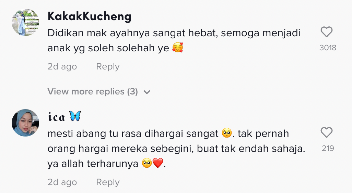
Task: Click the 2d ago timestamp under ica's comment
Action: click(62, 182)
